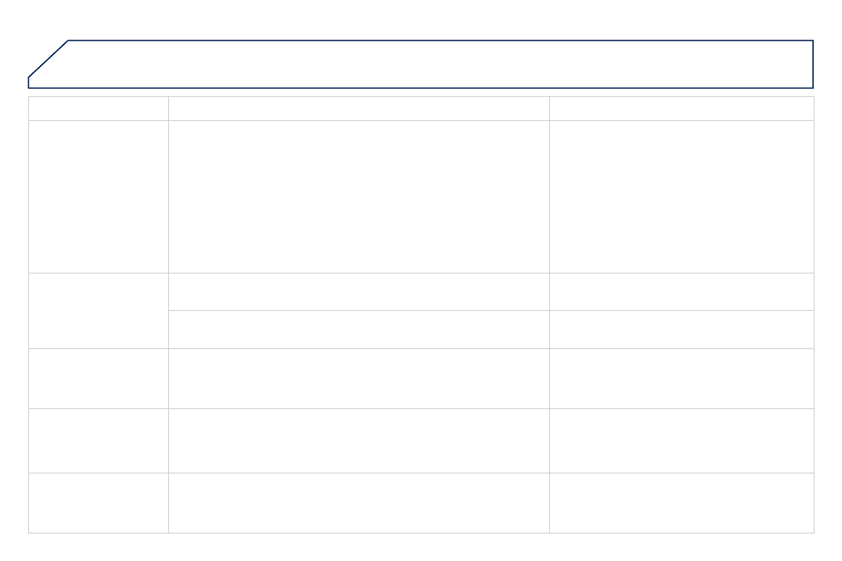Select the third-from-bottom row's first-column cell
842x561 pixels.
click(98, 379)
